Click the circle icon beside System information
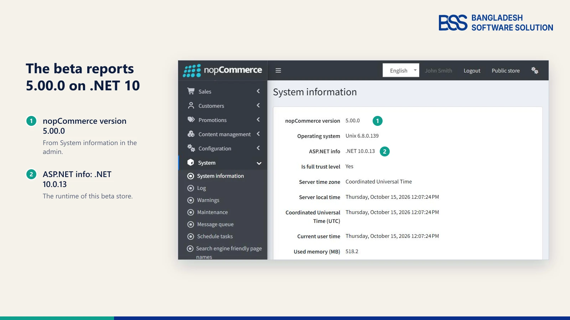Screen dimensions: 570x320 (x=191, y=176)
